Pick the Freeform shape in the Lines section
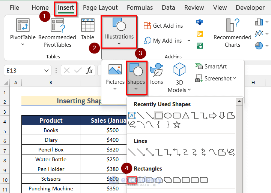Screen dimensions: 271x193 (x=222, y=152)
